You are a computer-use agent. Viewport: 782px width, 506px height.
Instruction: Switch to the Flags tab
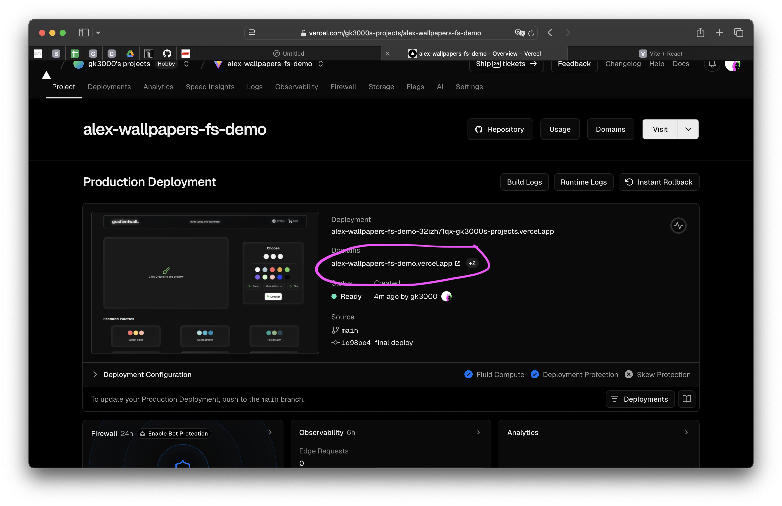pyautogui.click(x=415, y=87)
